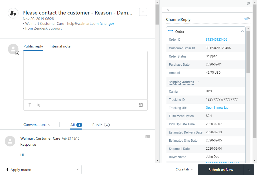This screenshot has width=257, height=176.
Task: Click the main conversation pane scrollbar thumb
Action: (157, 15)
